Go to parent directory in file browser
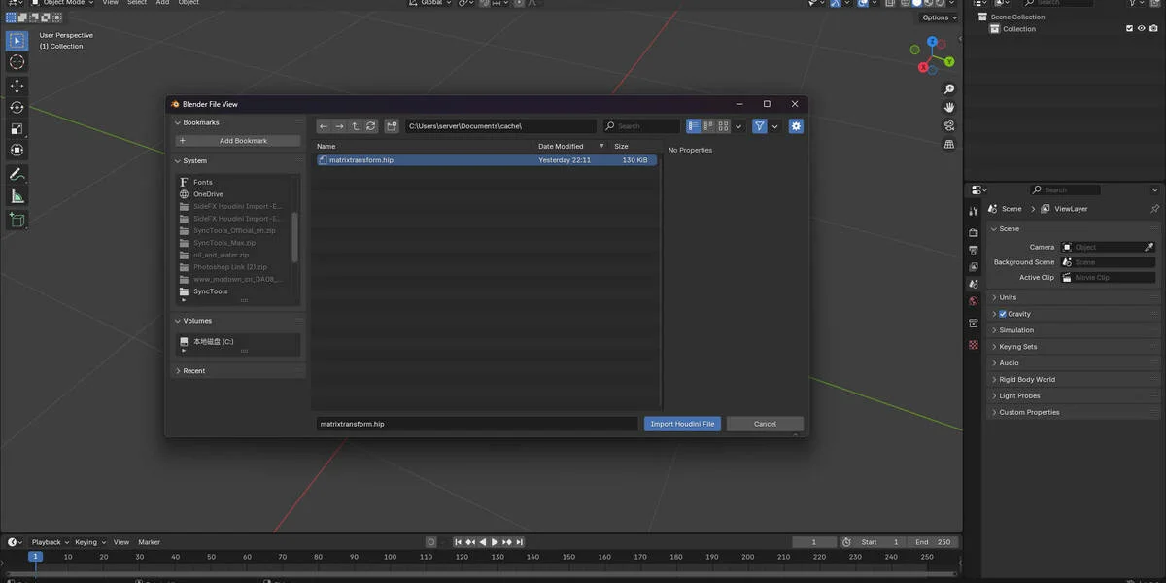This screenshot has width=1166, height=583. click(358, 125)
